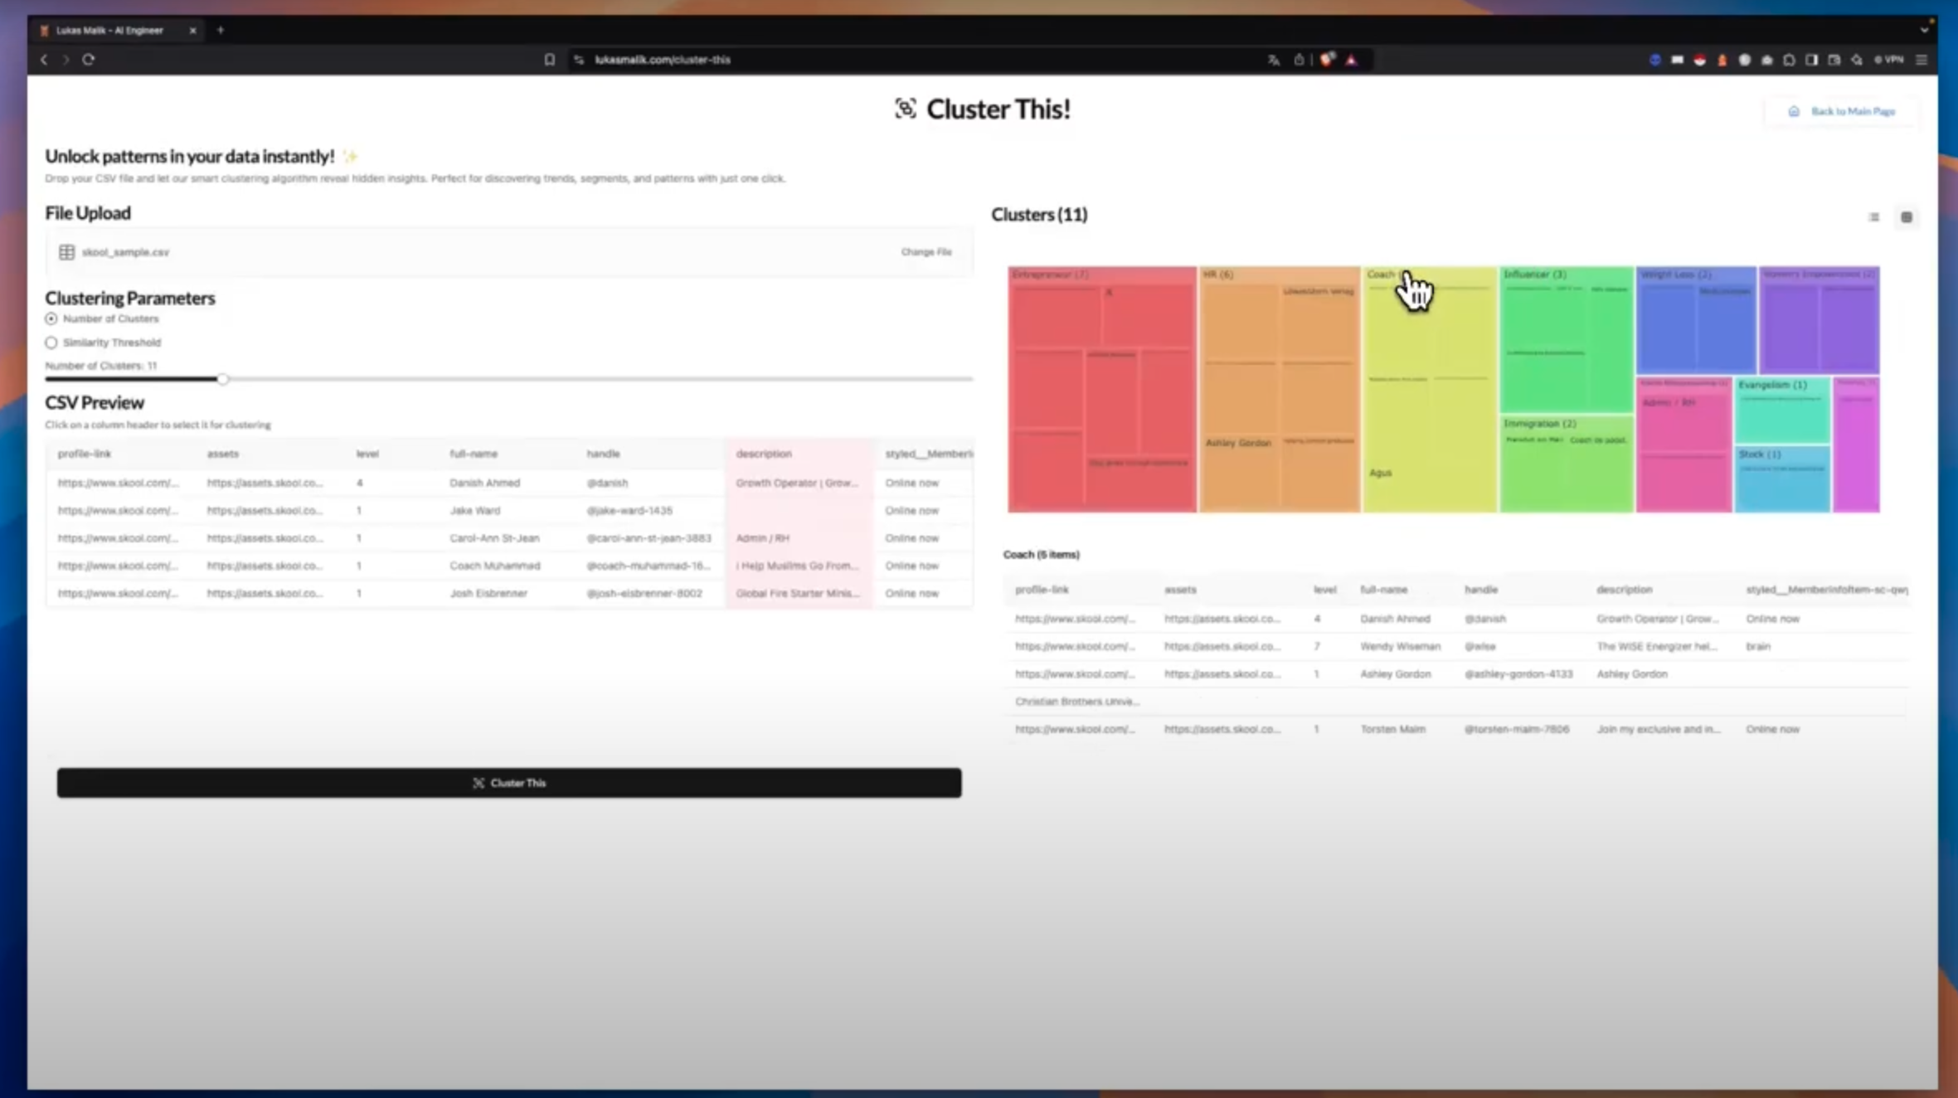
Task: Open the Brave Shields lion icon
Action: (x=1327, y=60)
